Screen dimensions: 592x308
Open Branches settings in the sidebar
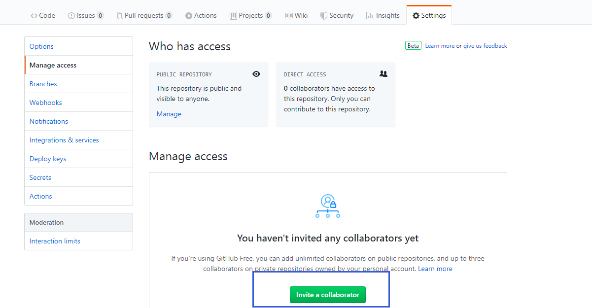pos(79,84)
